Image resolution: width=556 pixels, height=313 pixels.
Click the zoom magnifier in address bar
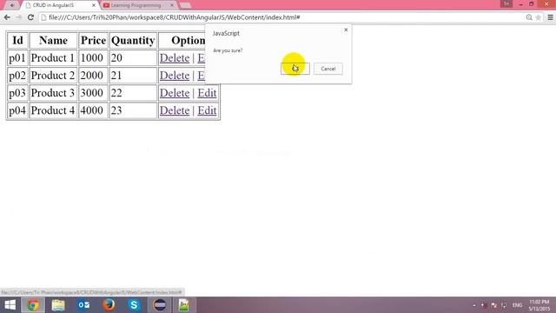pos(529,17)
